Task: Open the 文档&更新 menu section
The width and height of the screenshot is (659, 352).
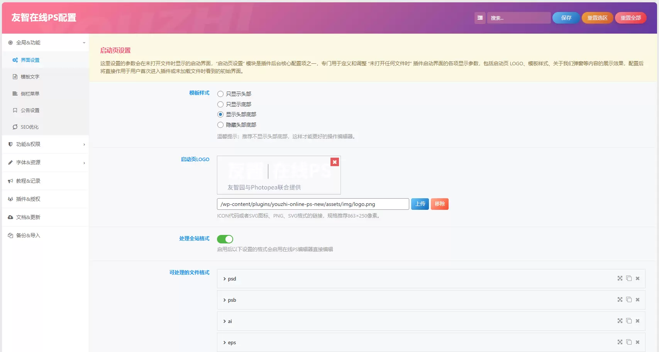Action: point(46,217)
